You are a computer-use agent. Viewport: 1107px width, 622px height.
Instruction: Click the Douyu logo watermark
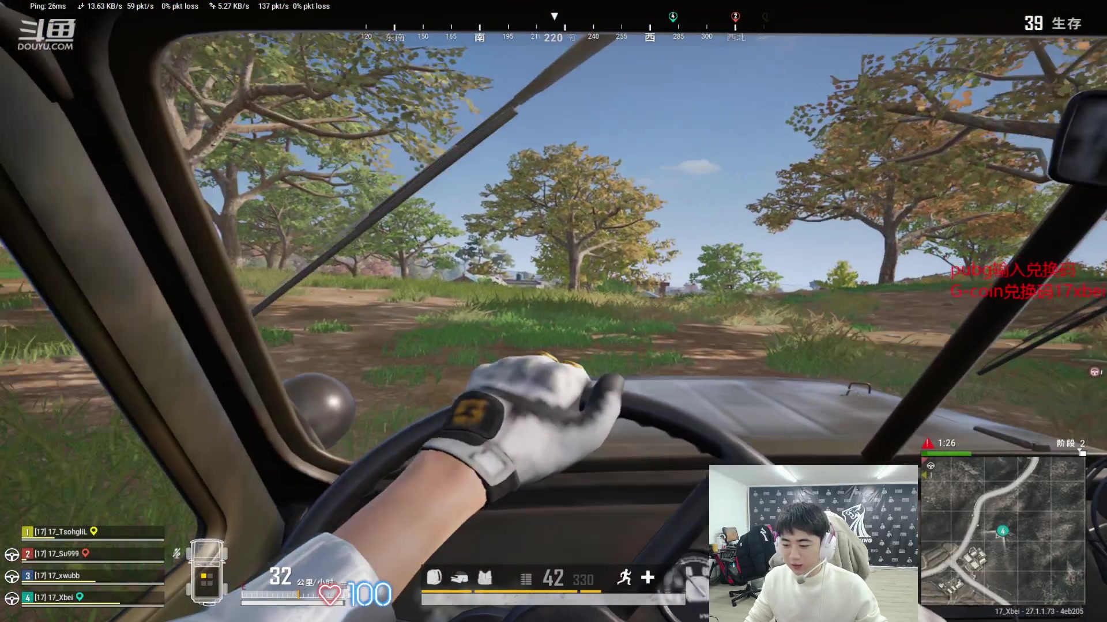46,35
